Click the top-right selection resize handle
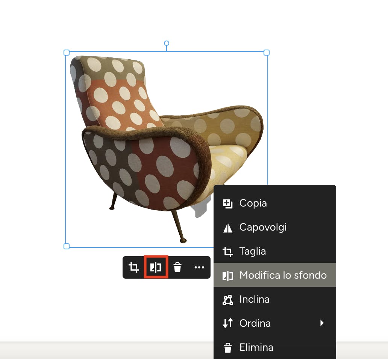The width and height of the screenshot is (388, 359). click(x=267, y=52)
